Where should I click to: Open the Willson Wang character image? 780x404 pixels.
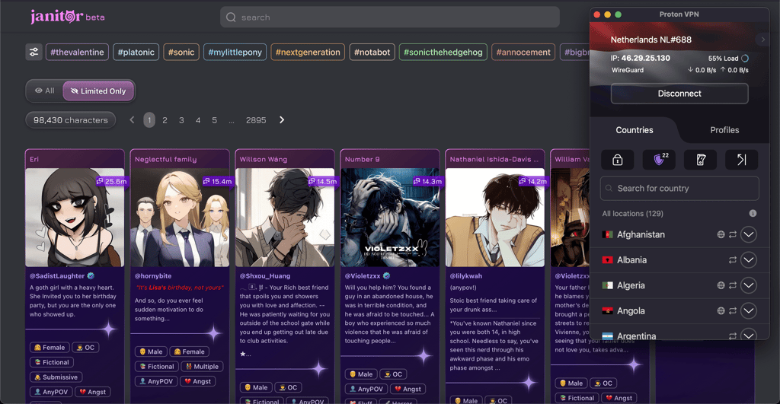click(285, 217)
